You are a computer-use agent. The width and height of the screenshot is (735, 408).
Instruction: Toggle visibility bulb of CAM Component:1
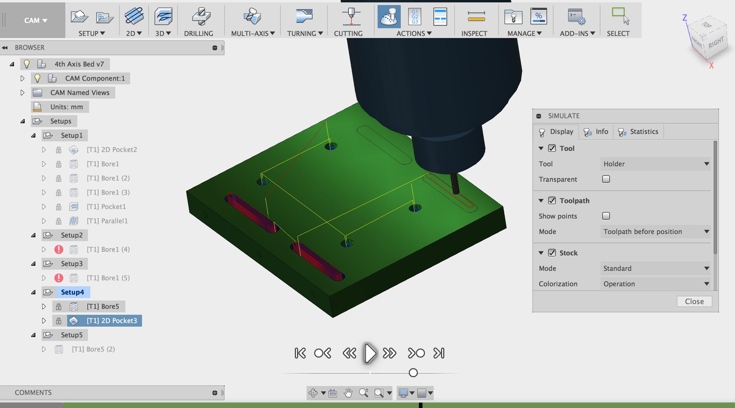click(x=37, y=78)
